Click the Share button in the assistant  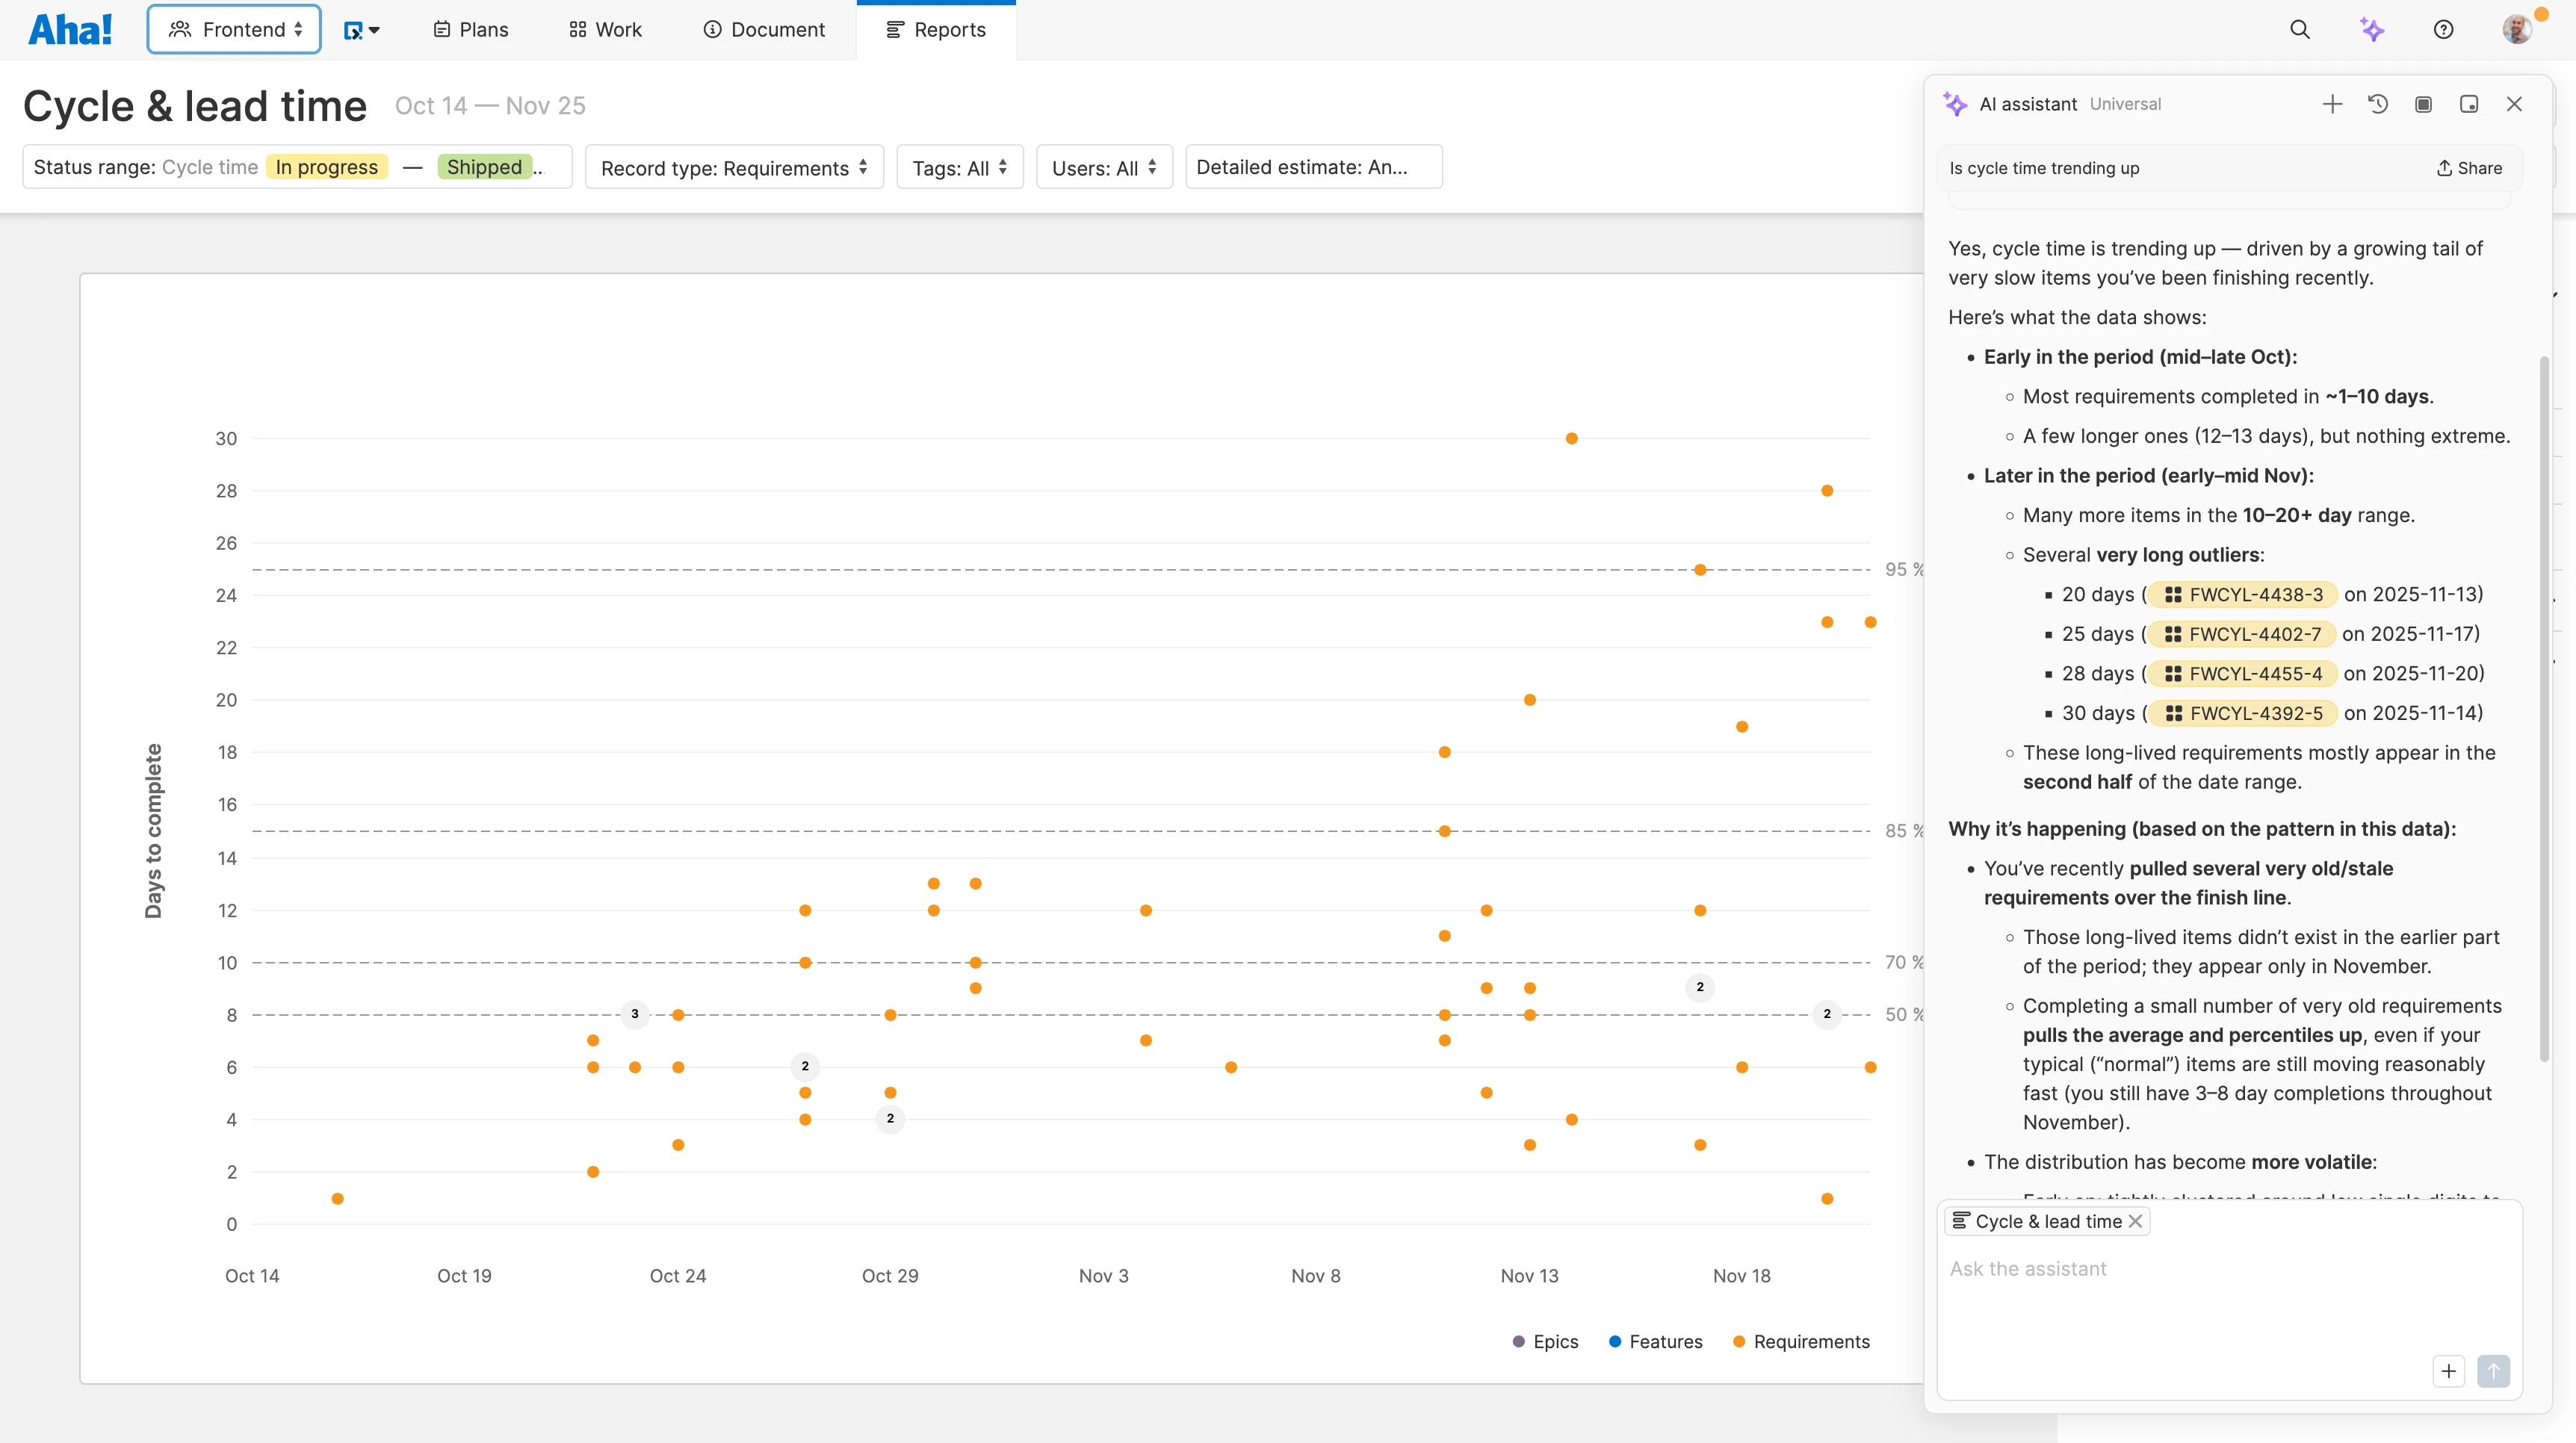coord(2468,168)
